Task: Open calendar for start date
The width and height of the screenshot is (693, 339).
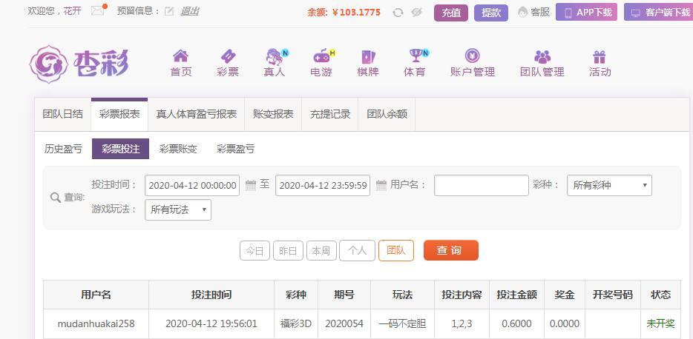Action: (251, 185)
